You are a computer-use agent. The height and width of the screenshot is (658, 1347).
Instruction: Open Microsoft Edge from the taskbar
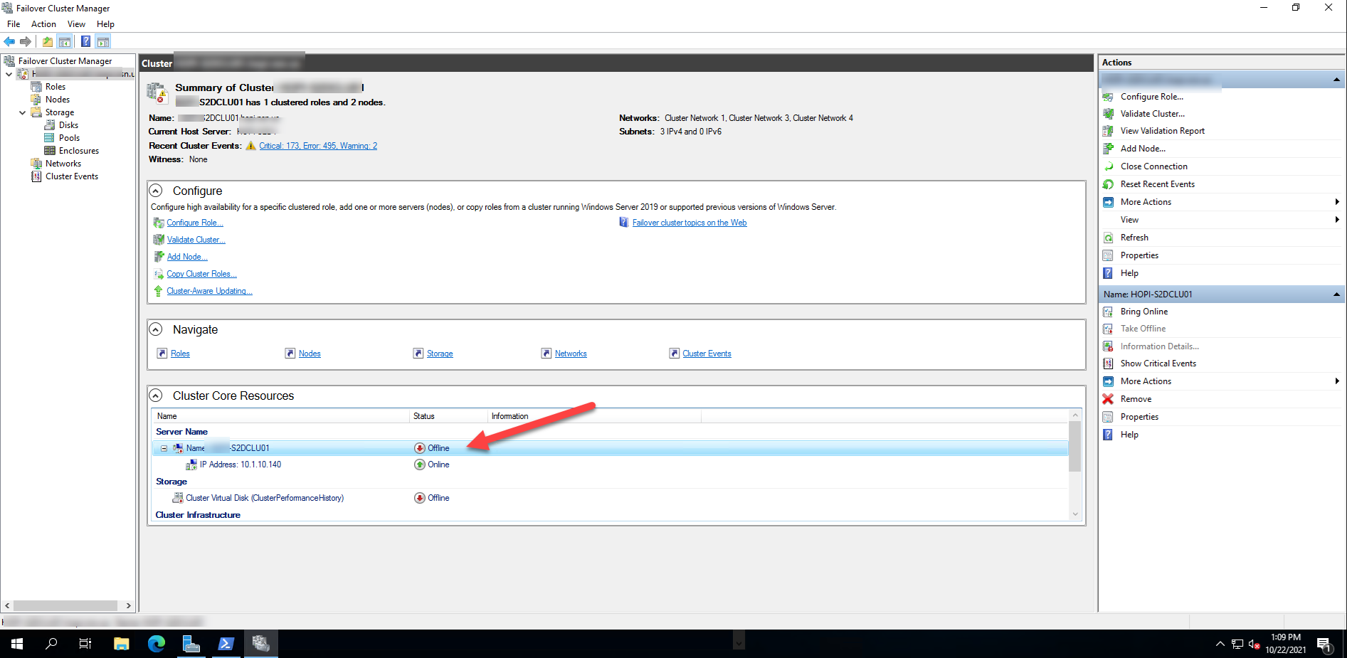pyautogui.click(x=156, y=644)
